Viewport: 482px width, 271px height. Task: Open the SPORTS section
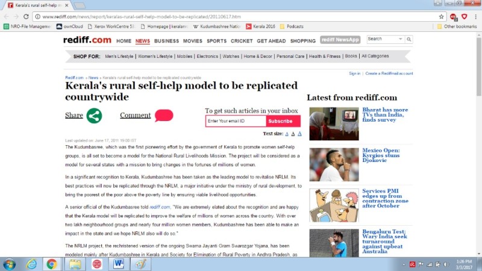(216, 41)
